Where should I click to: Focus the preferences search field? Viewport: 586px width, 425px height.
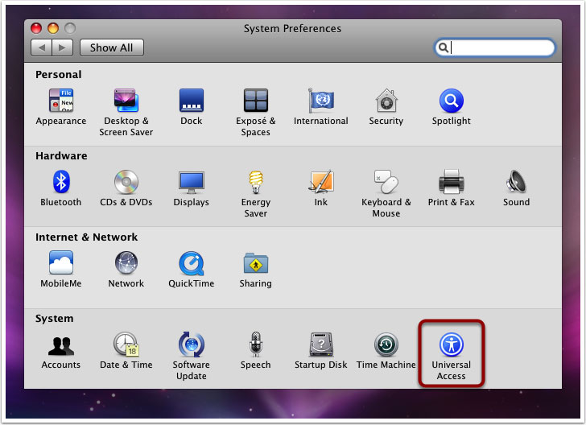pos(494,47)
